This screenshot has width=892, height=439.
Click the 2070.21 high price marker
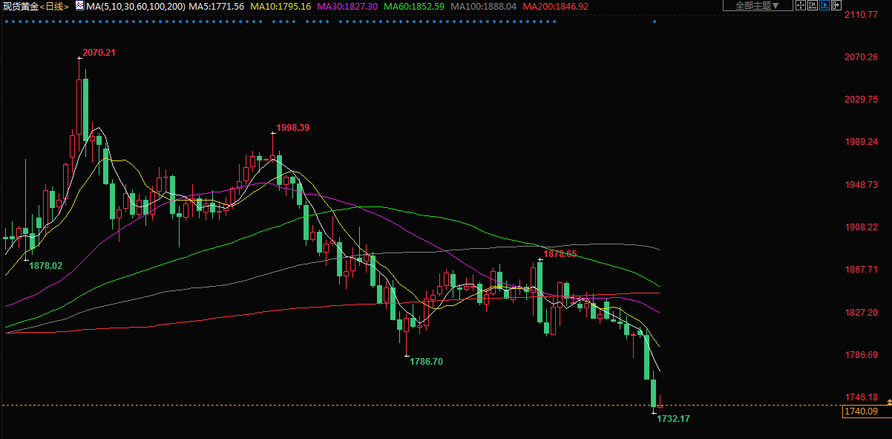[x=99, y=53]
